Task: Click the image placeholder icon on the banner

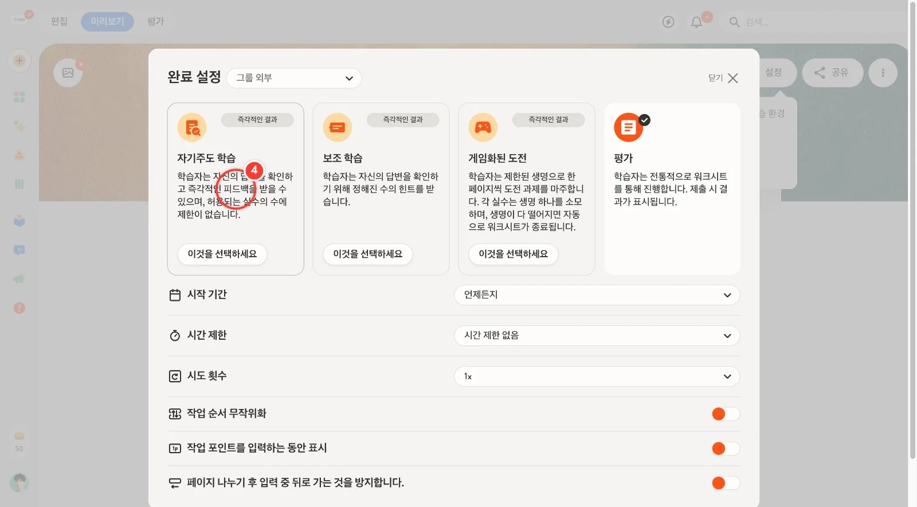Action: [68, 73]
